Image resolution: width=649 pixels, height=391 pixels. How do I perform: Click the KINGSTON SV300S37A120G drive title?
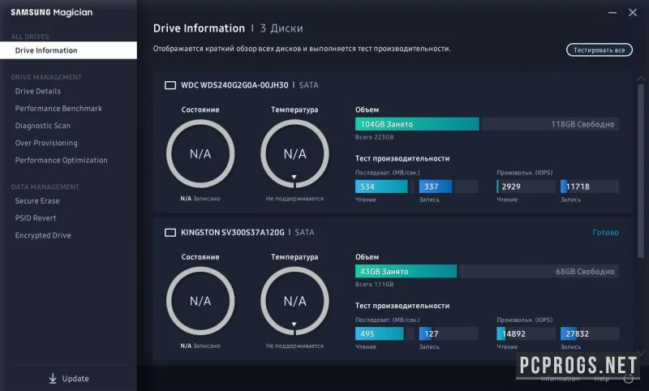233,233
